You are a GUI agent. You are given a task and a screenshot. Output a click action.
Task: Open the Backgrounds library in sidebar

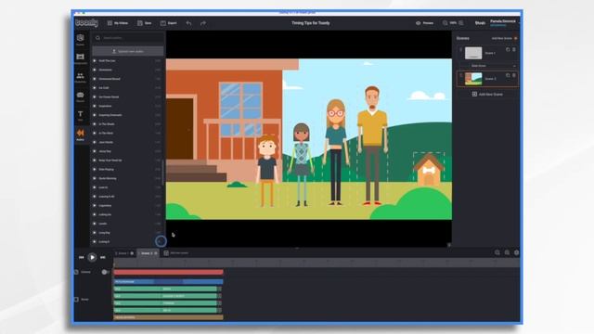point(81,58)
